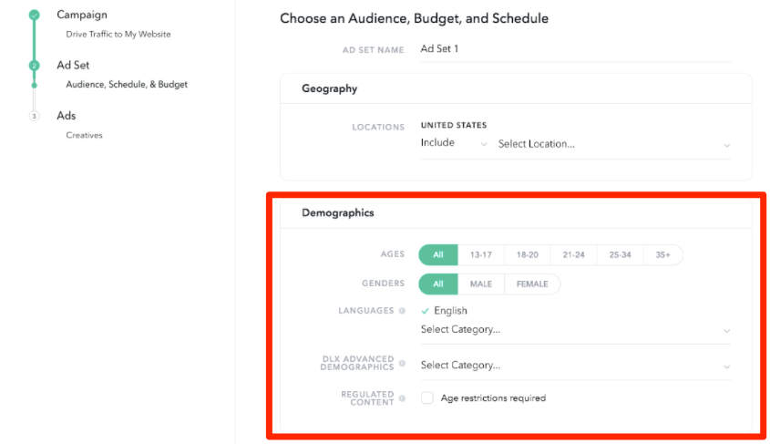This screenshot has height=444, width=770.
Task: Go to the Campaign step
Action: click(81, 15)
